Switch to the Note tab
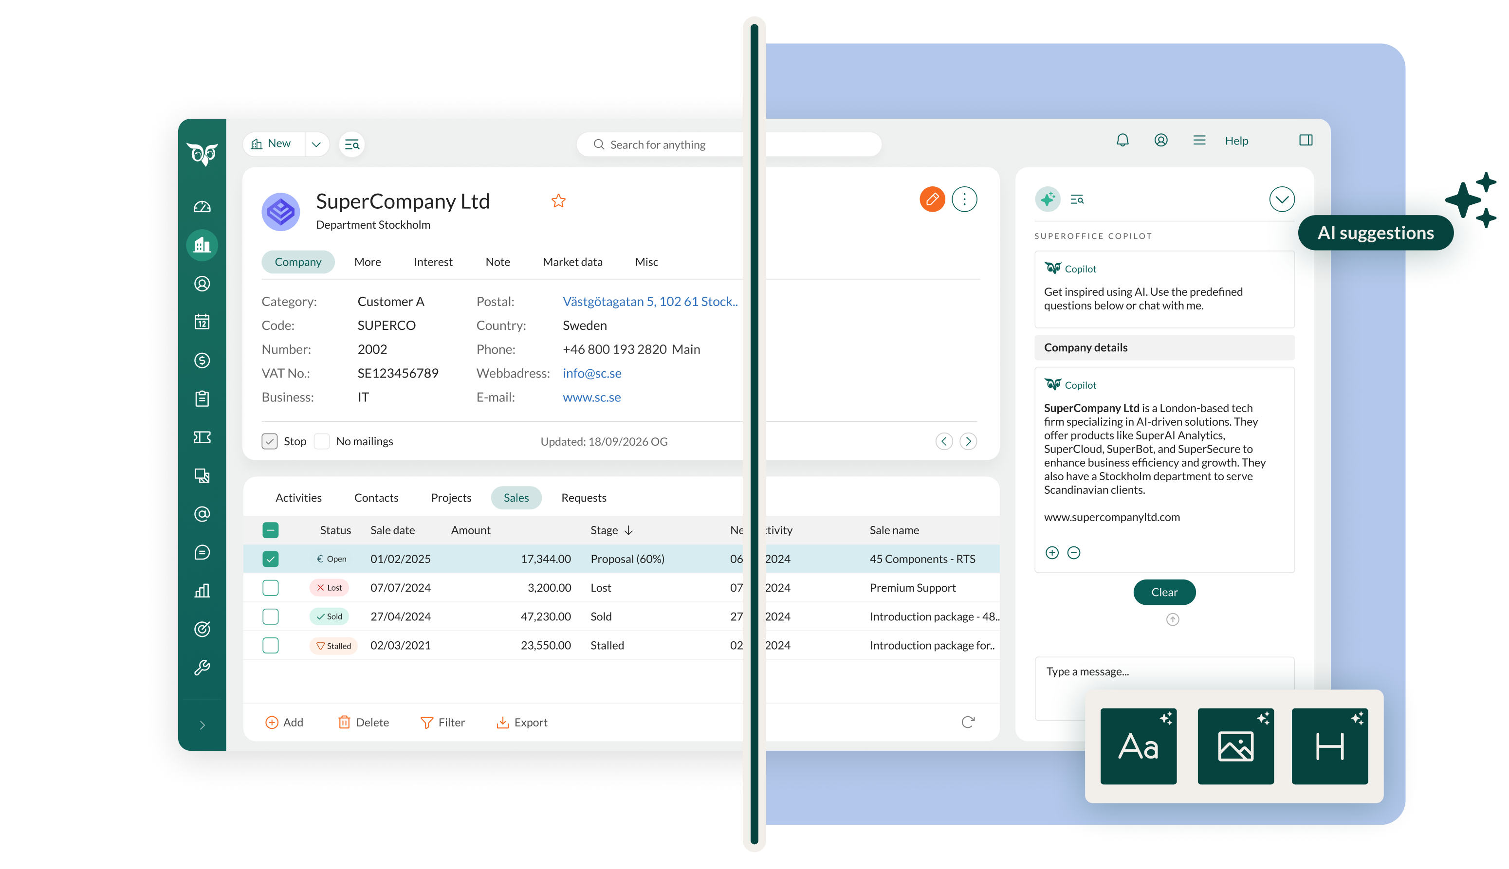Viewport: 1509px width, 869px height. [x=497, y=262]
